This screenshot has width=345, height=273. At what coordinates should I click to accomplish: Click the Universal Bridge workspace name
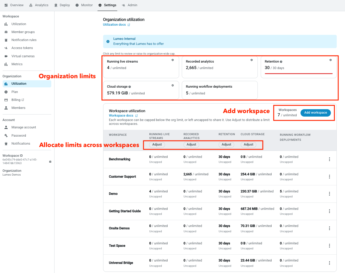(121, 263)
